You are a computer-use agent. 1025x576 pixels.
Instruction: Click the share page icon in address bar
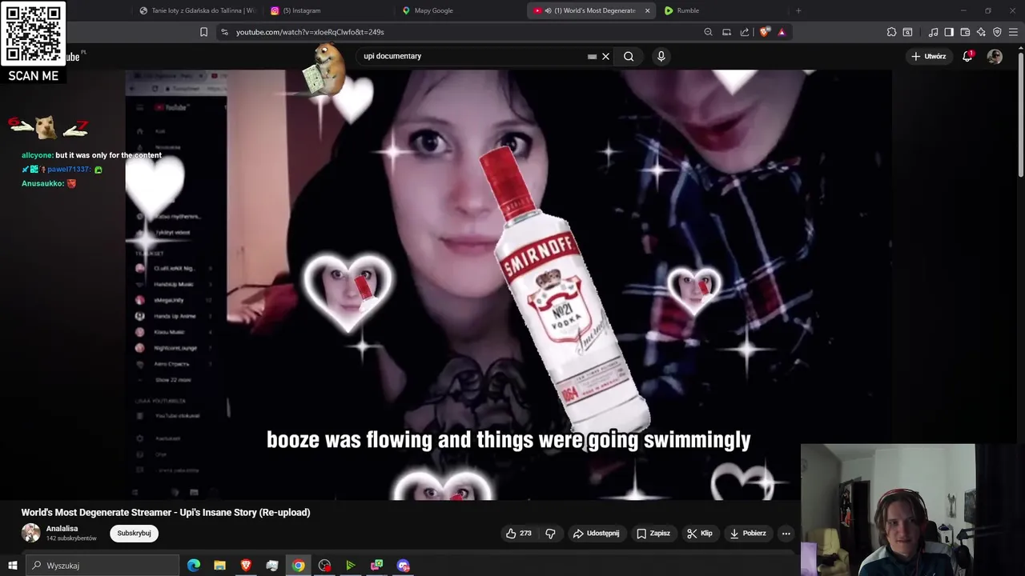745,32
